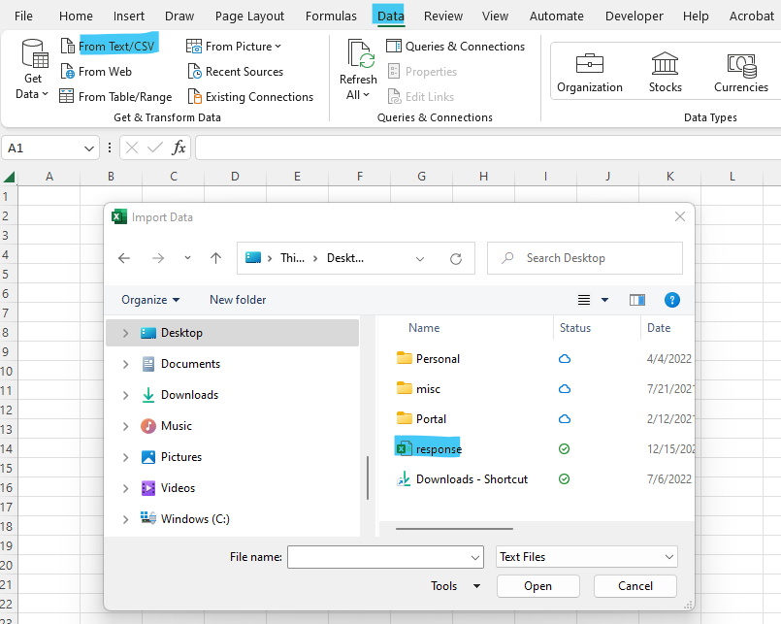Click the Get Data icon
The width and height of the screenshot is (781, 624).
pos(33,56)
